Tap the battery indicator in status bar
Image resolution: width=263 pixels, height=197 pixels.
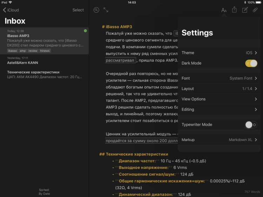coord(258,2)
